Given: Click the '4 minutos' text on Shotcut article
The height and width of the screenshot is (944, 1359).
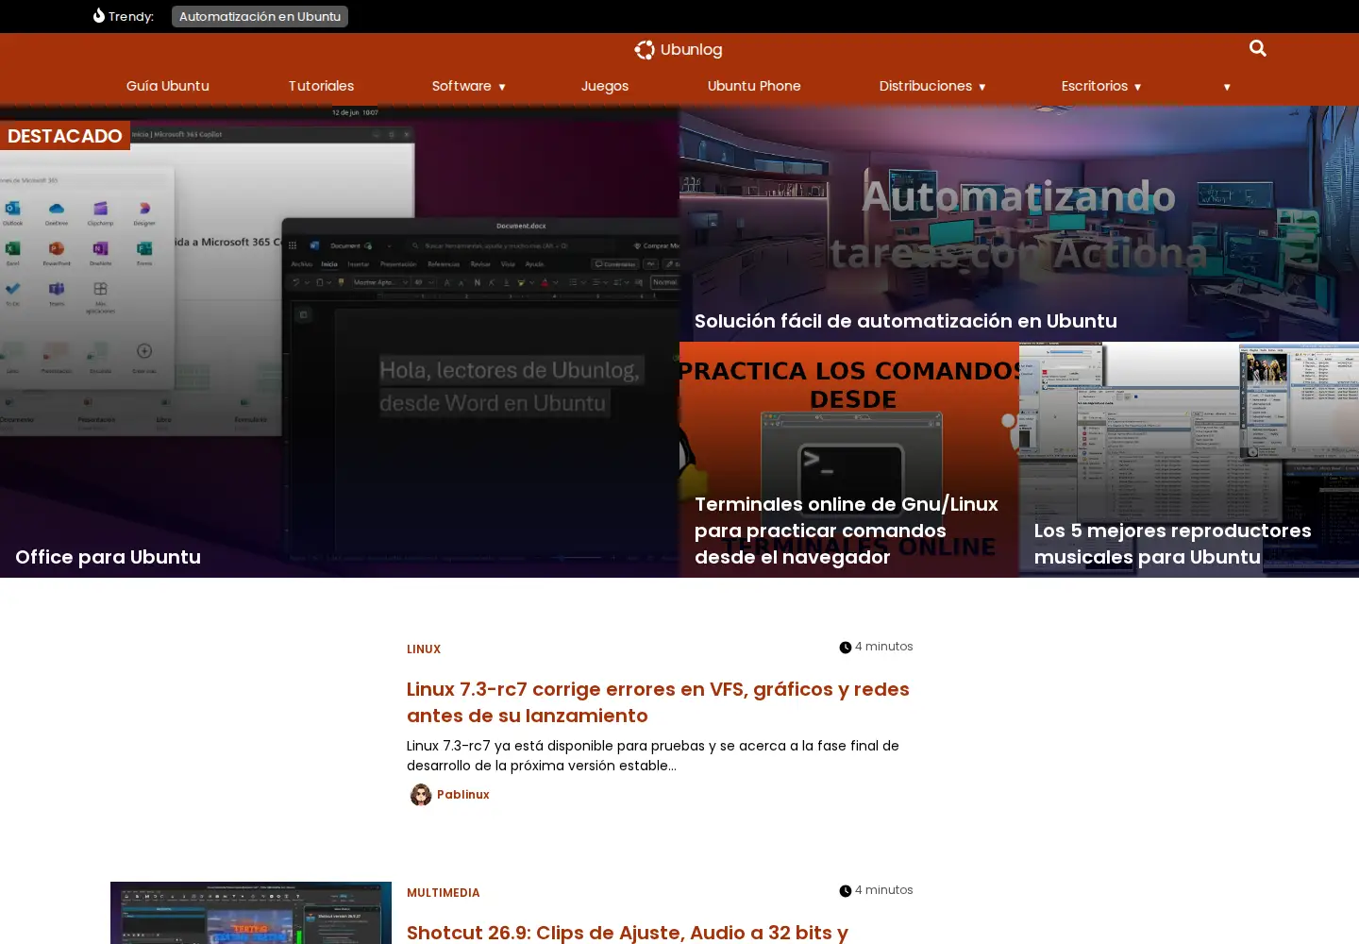Looking at the screenshot, I should click(884, 890).
